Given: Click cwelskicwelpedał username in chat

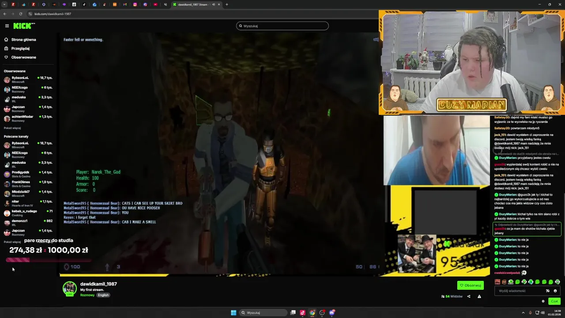Looking at the screenshot, I should click(507, 273).
